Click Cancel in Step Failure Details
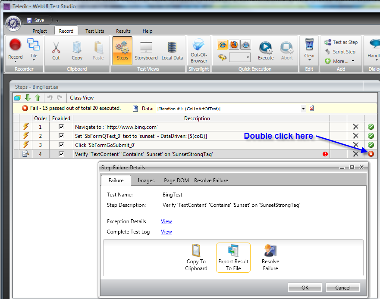Image resolution: width=380 pixels, height=299 pixels. [x=342, y=287]
